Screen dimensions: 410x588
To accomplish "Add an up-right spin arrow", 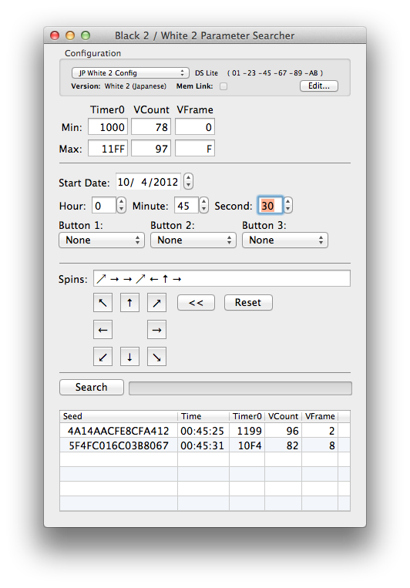I will click(156, 303).
